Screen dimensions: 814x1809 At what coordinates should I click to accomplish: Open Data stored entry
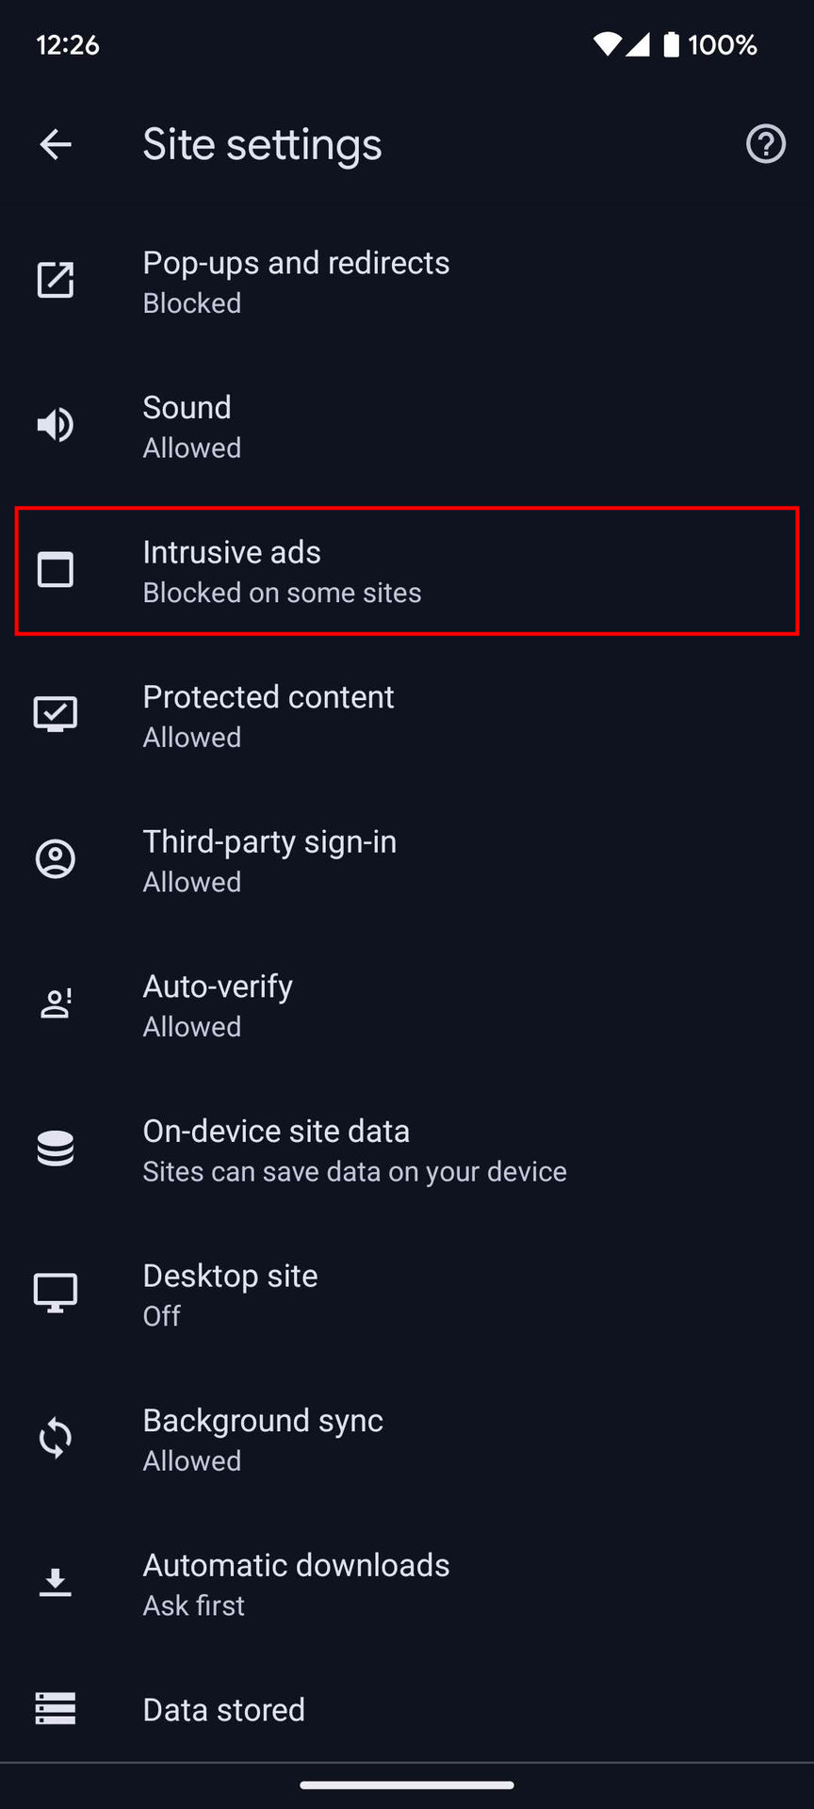coord(224,1709)
